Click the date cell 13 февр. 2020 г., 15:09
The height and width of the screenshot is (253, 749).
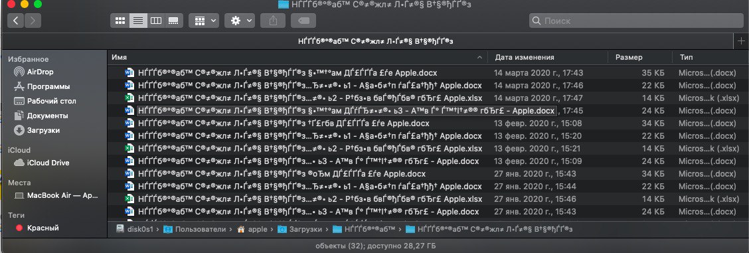(537, 161)
